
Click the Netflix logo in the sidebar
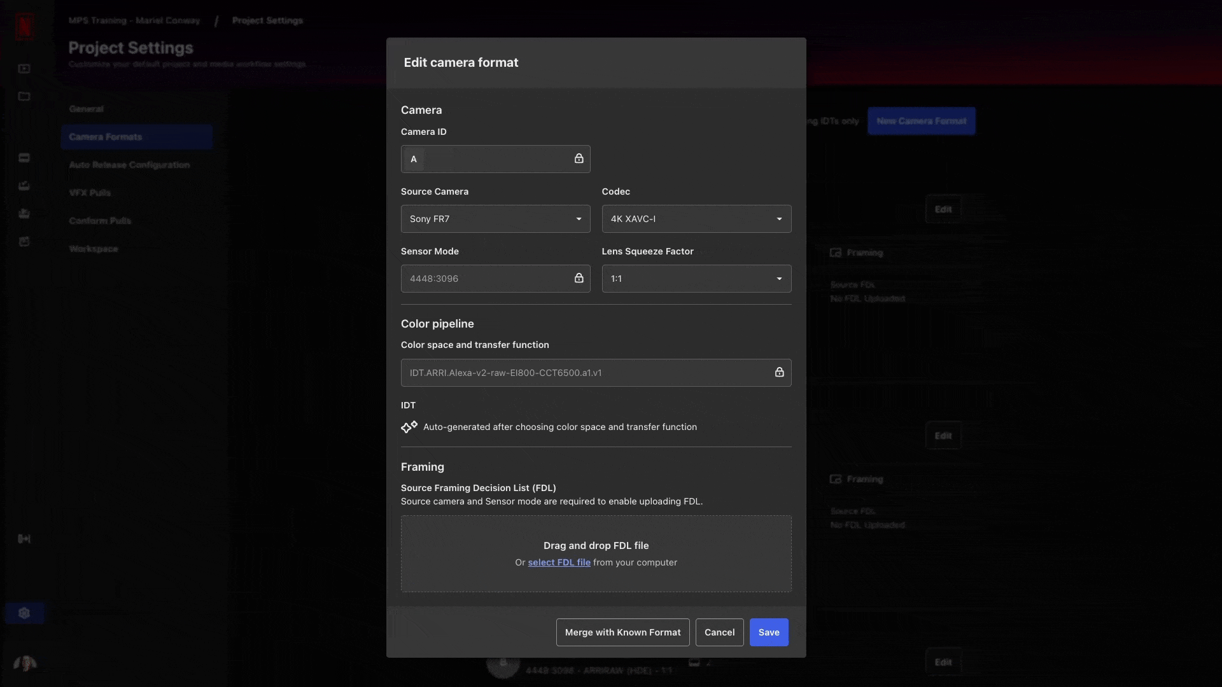click(x=25, y=26)
